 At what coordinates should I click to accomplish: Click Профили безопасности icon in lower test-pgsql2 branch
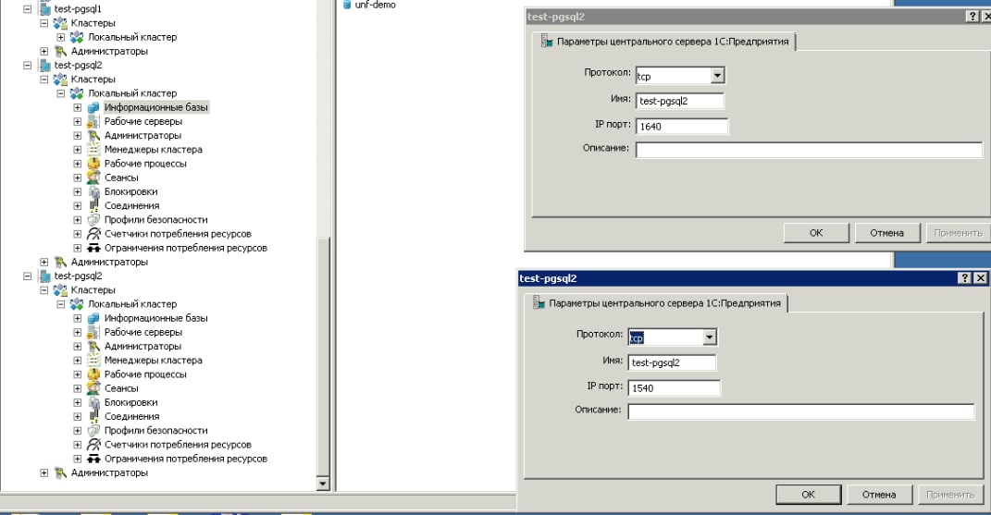tap(93, 430)
